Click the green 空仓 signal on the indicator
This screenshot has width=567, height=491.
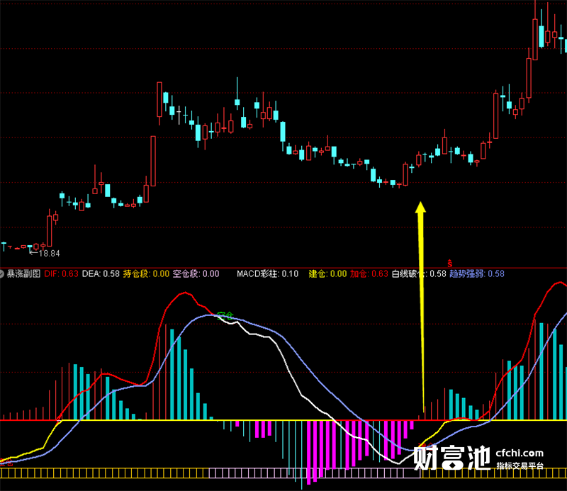click(x=225, y=316)
